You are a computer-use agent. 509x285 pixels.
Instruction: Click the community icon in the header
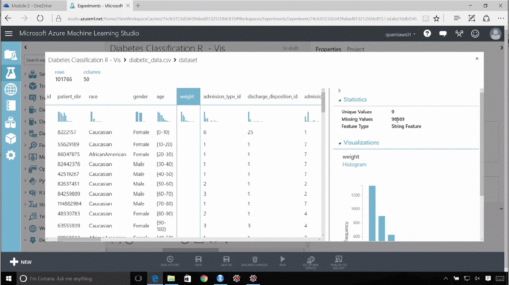click(459, 33)
